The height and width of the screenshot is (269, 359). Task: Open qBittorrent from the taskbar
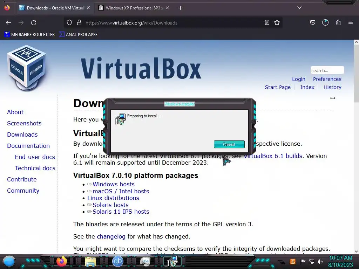click(x=118, y=261)
